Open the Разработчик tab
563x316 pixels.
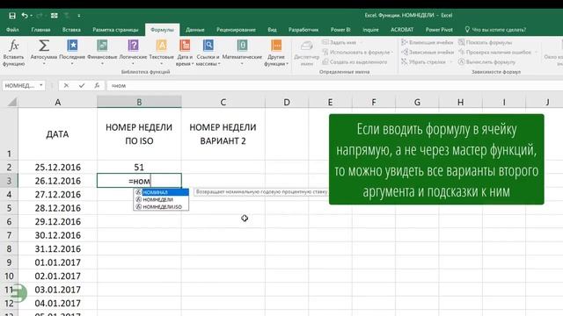303,30
